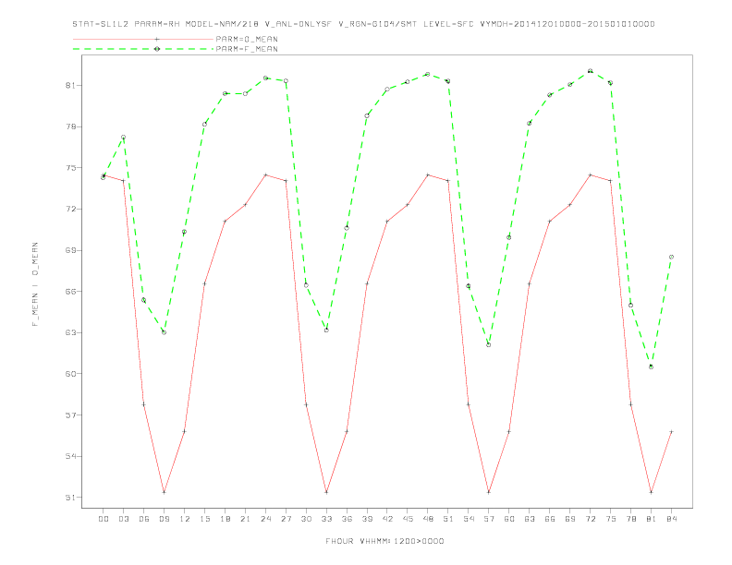
Task: Click x-axis tick label 12
Action: tap(185, 519)
